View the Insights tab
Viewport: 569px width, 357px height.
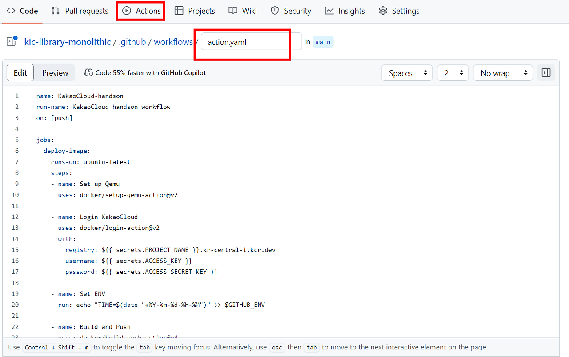click(x=345, y=11)
